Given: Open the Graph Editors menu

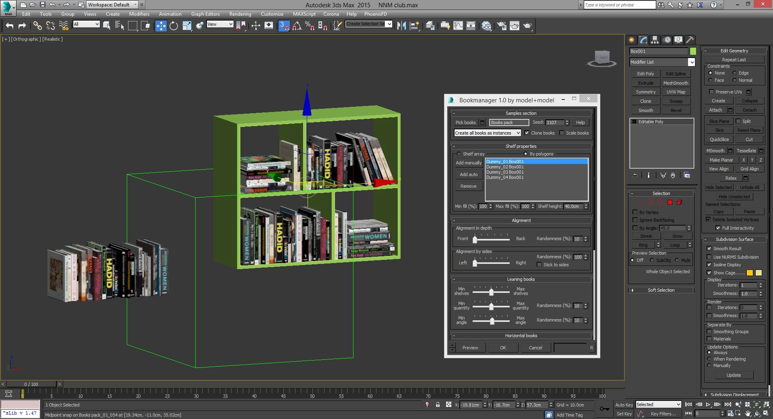Looking at the screenshot, I should [x=205, y=14].
